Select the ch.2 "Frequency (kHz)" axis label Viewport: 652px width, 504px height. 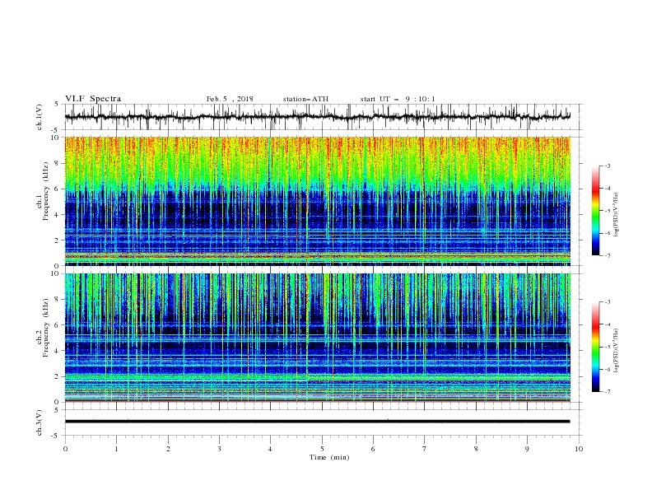46,327
